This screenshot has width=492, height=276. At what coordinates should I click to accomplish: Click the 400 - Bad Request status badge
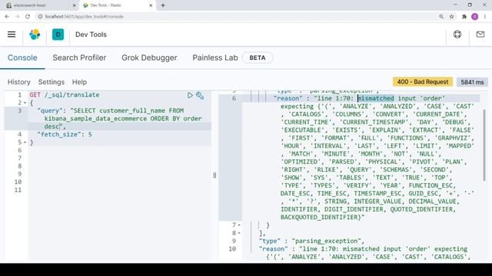423,82
